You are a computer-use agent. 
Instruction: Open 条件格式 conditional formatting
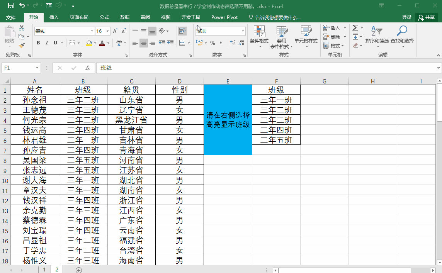coord(259,37)
